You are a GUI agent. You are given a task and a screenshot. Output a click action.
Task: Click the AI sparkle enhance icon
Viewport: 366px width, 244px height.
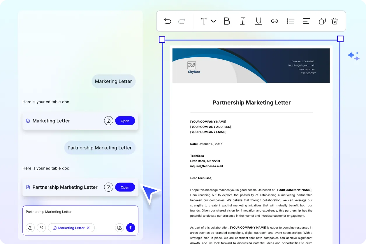41,228
